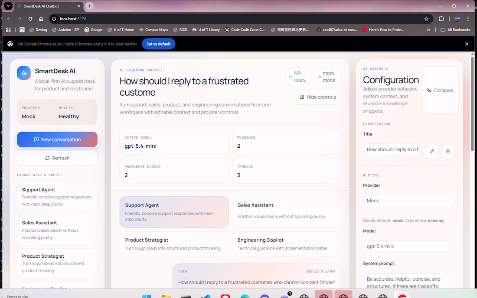
Task: Select the Engineering Copilot card in cockpit
Action: 287,243
